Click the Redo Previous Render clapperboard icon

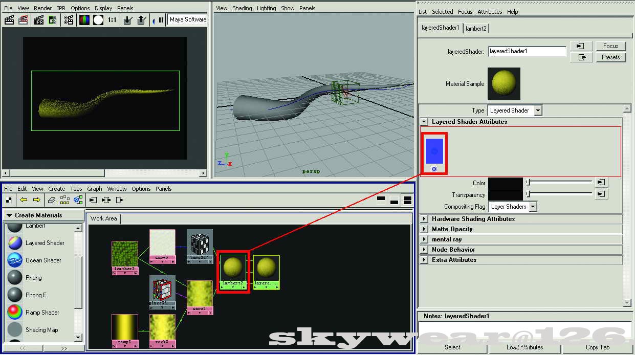(9, 20)
